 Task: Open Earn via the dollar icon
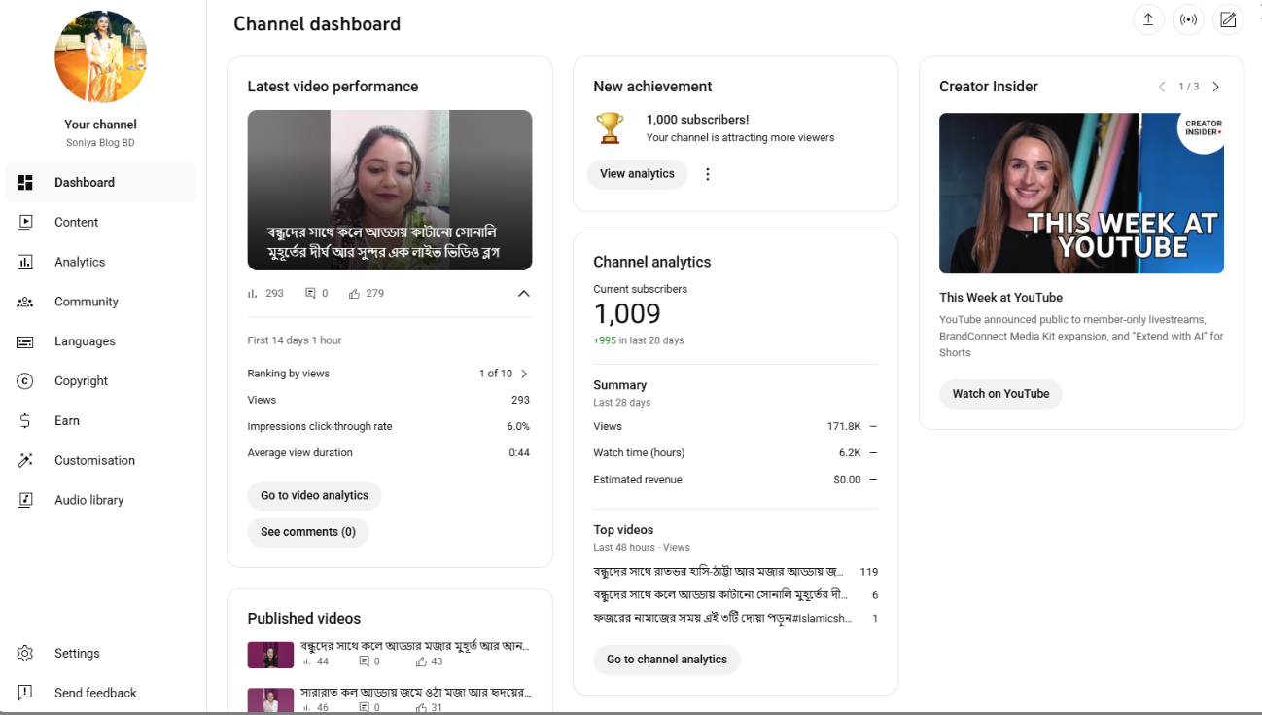click(x=25, y=420)
